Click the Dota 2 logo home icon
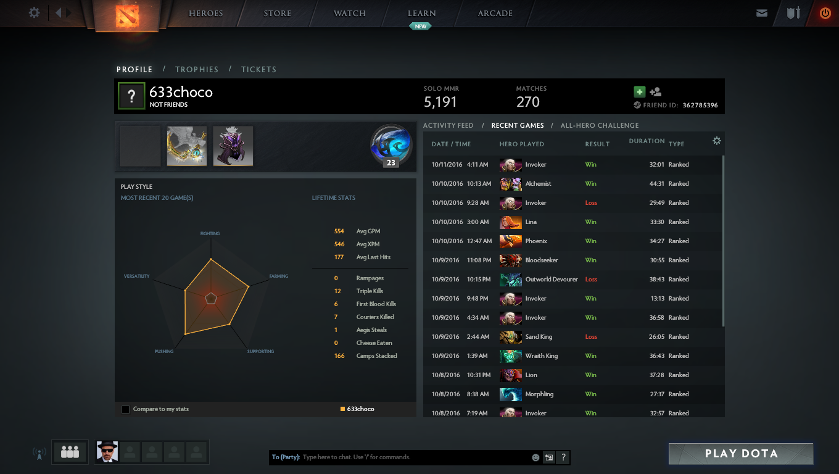This screenshot has width=839, height=474. 128,15
